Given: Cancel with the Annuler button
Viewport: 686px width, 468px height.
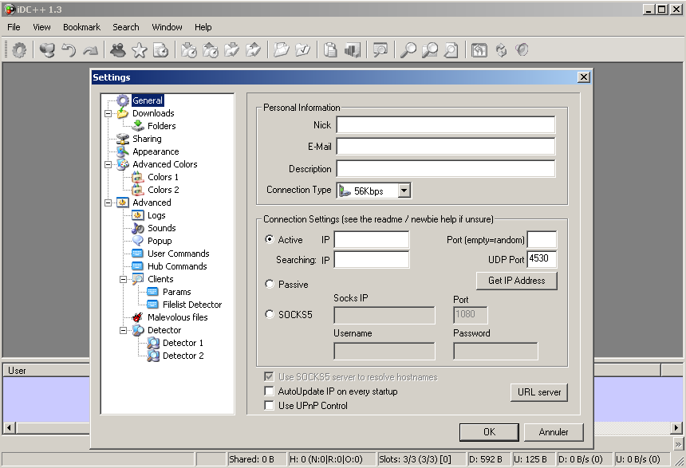Looking at the screenshot, I should coord(554,432).
